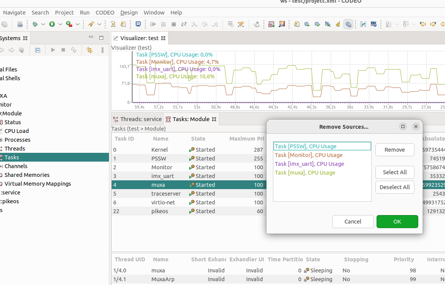Click the blue monitor icon in toolbar

point(138,24)
